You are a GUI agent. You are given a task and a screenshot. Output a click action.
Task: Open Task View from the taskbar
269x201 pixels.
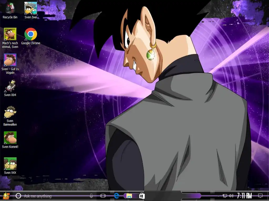[103, 196]
